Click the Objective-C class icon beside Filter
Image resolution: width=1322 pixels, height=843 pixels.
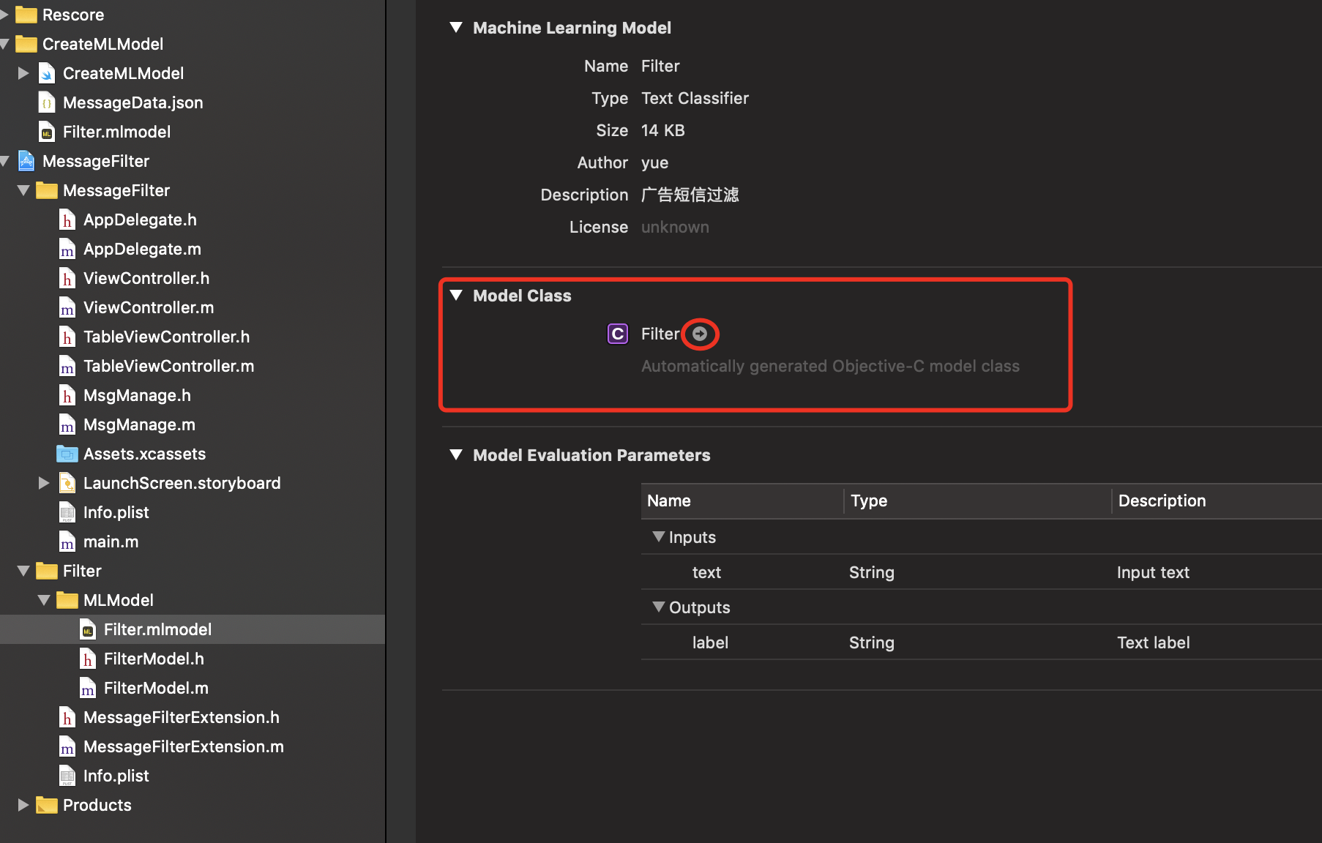(x=618, y=334)
